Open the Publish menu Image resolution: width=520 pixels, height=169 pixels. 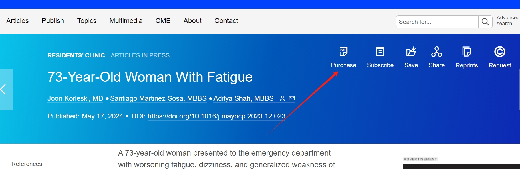pos(53,21)
